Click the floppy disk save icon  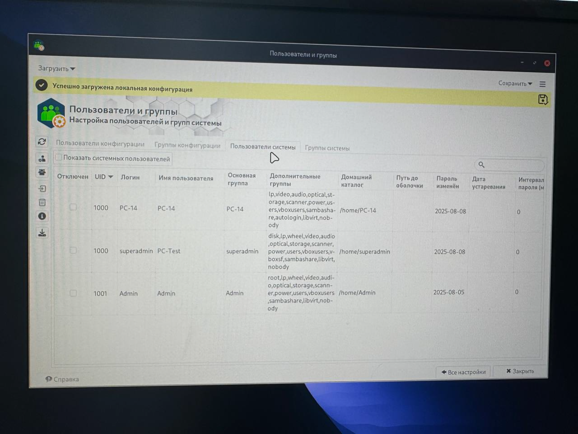[543, 99]
